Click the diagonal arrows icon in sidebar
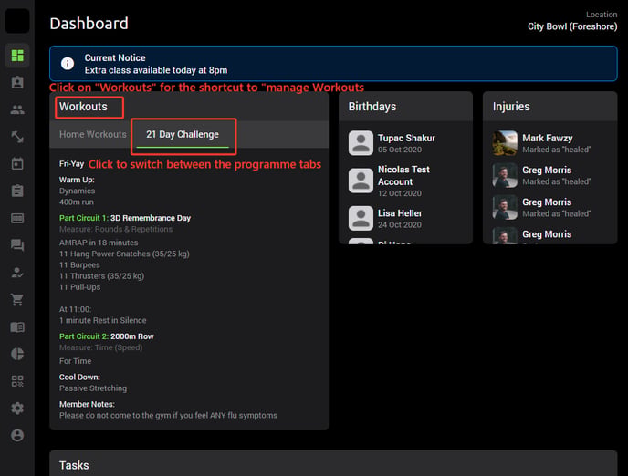Image resolution: width=628 pixels, height=476 pixels. click(x=17, y=137)
